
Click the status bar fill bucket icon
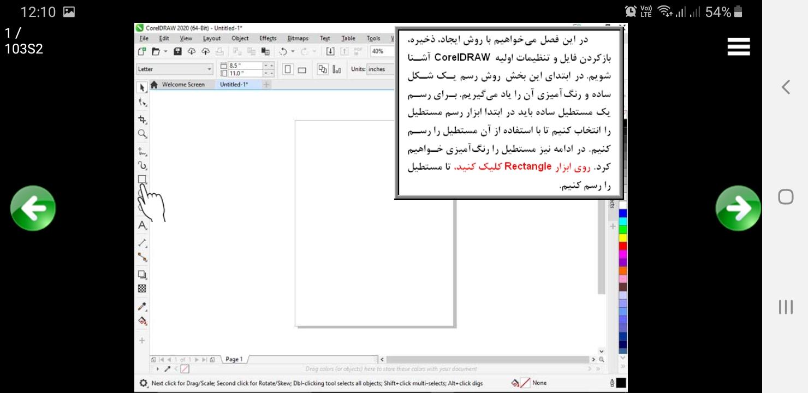click(x=515, y=383)
